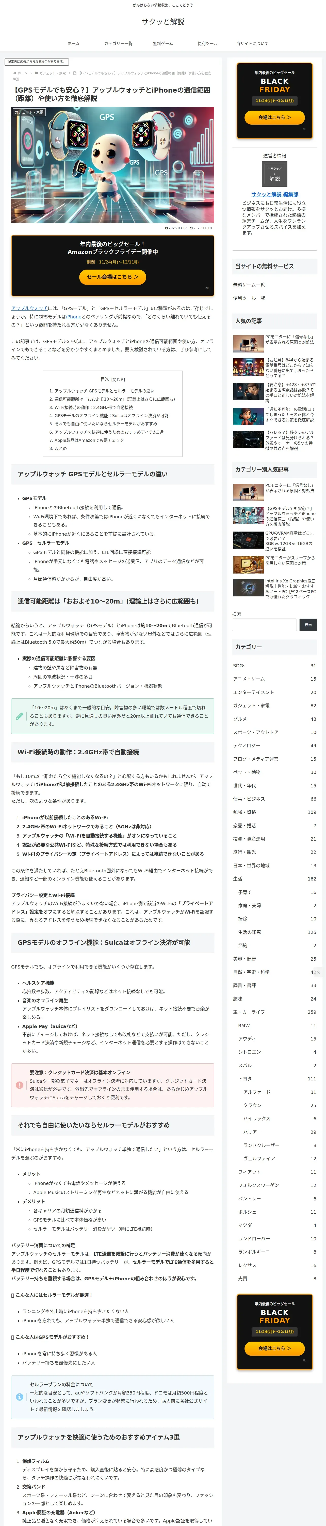Open popular article 通知不可能の電話に出てしまった
Viewport: 326px width, 1526px height.
(x=274, y=416)
